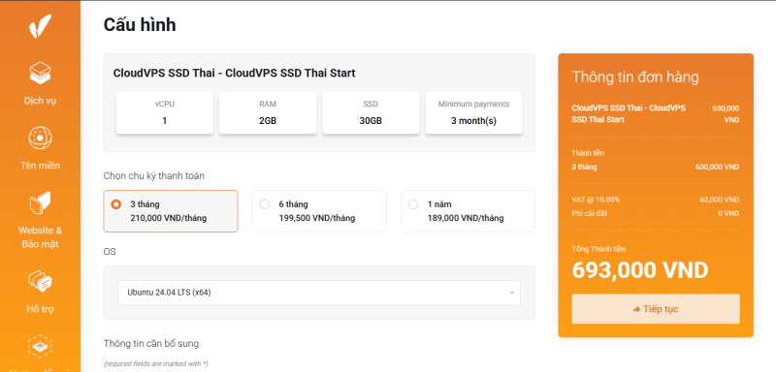
Task: Click the 63,000 VND VAT amount
Action: (719, 200)
